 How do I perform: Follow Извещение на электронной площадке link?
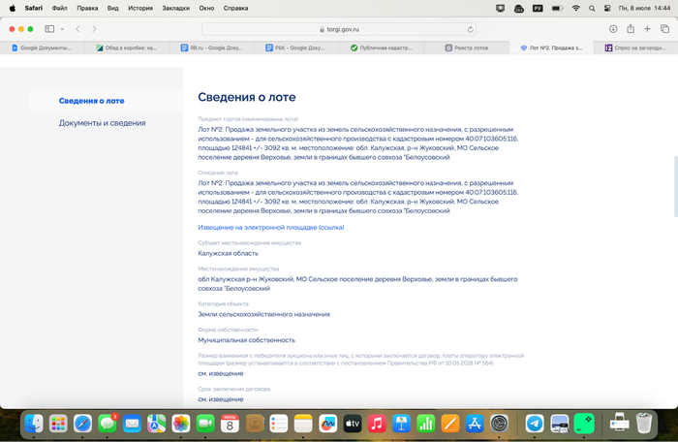[270, 227]
